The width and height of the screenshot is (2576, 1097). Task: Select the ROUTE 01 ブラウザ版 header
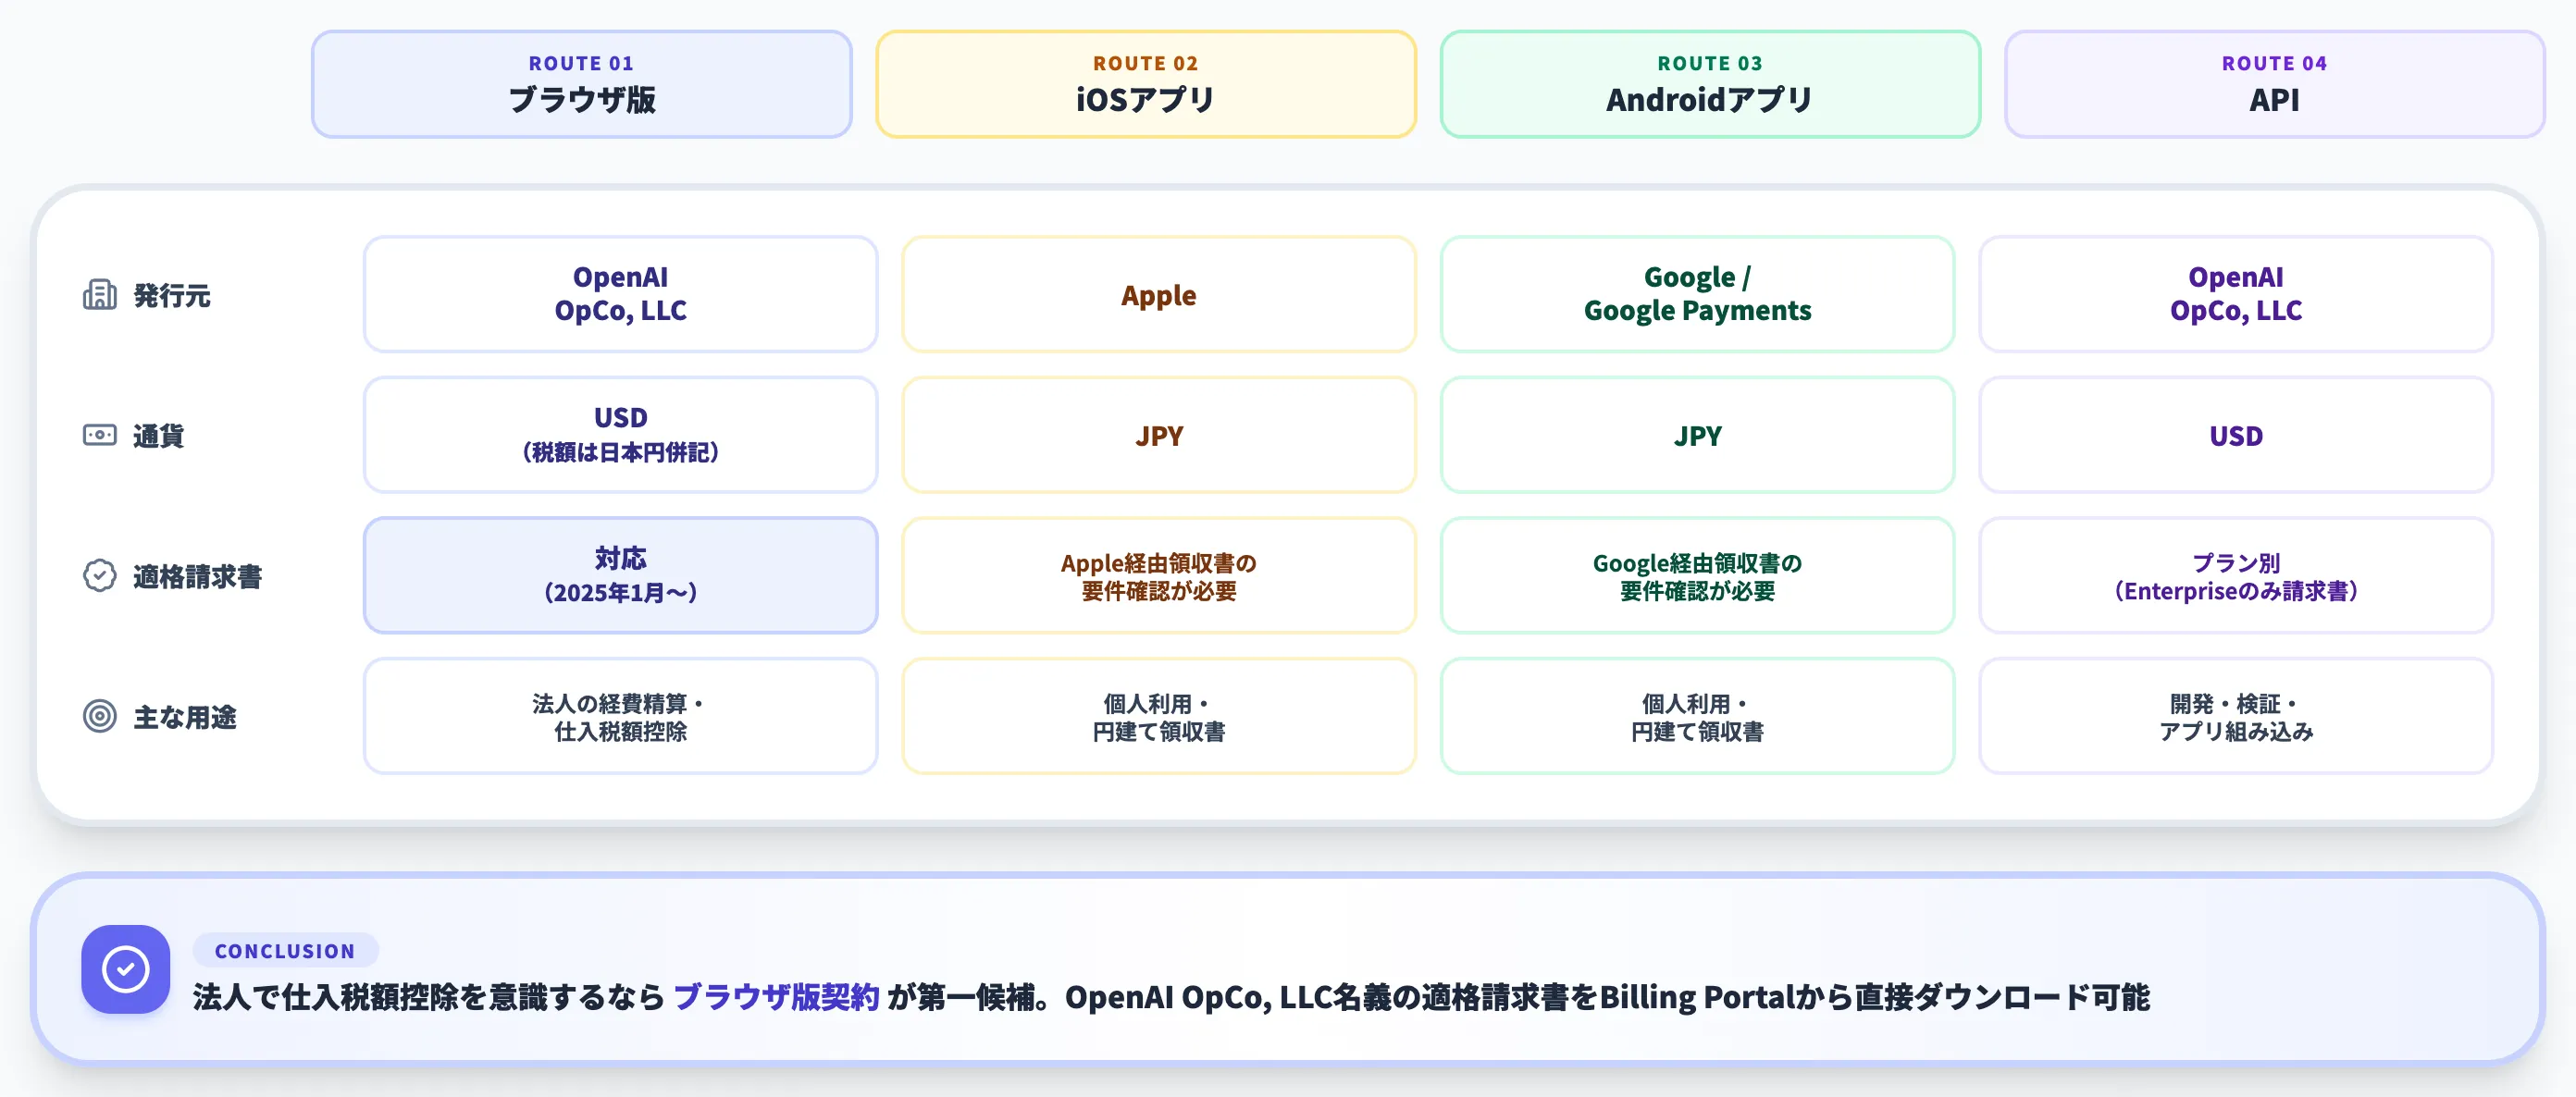(582, 84)
